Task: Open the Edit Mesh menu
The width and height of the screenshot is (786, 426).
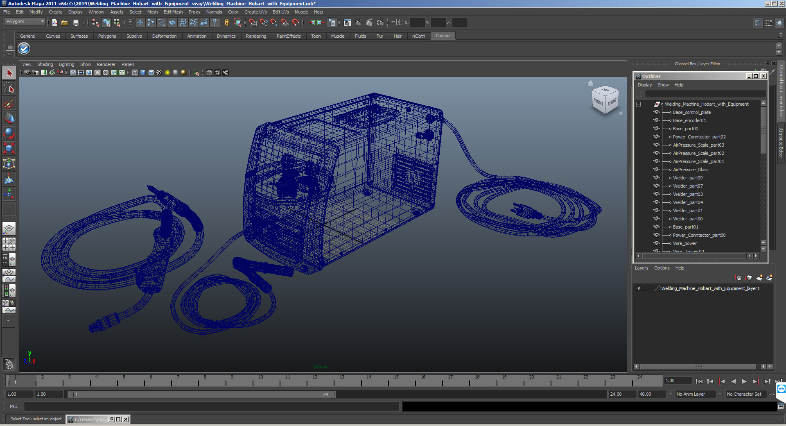Action: (x=173, y=12)
